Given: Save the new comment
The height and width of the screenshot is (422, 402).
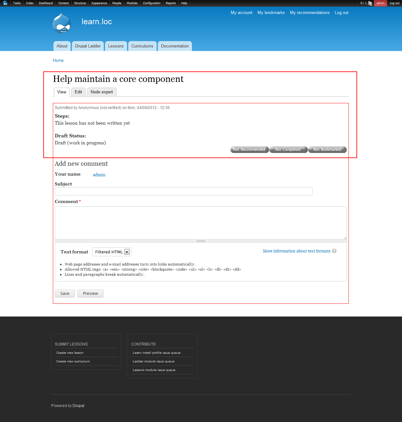Looking at the screenshot, I should click(x=65, y=293).
